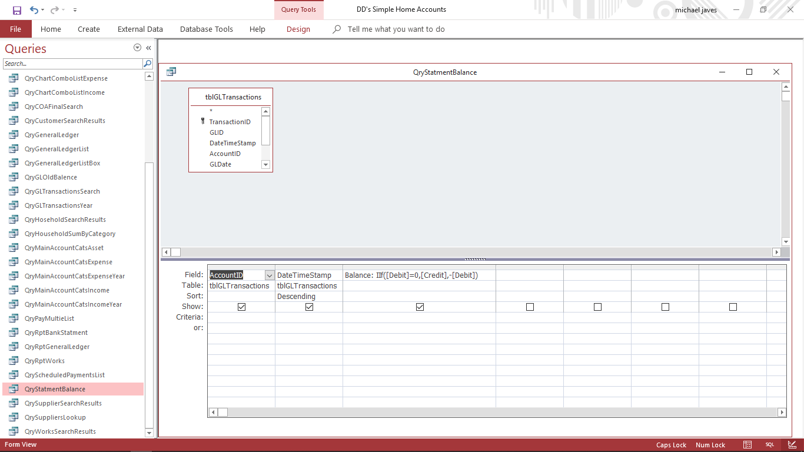Click the icon beside QryGLTransactionsYear
This screenshot has height=452, width=804.
click(x=14, y=205)
